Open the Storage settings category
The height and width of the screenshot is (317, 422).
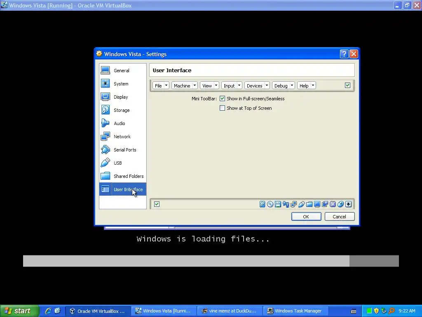click(x=123, y=110)
